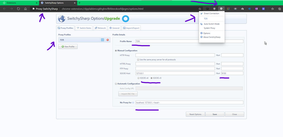Save the proxy settings

pyautogui.click(x=215, y=114)
